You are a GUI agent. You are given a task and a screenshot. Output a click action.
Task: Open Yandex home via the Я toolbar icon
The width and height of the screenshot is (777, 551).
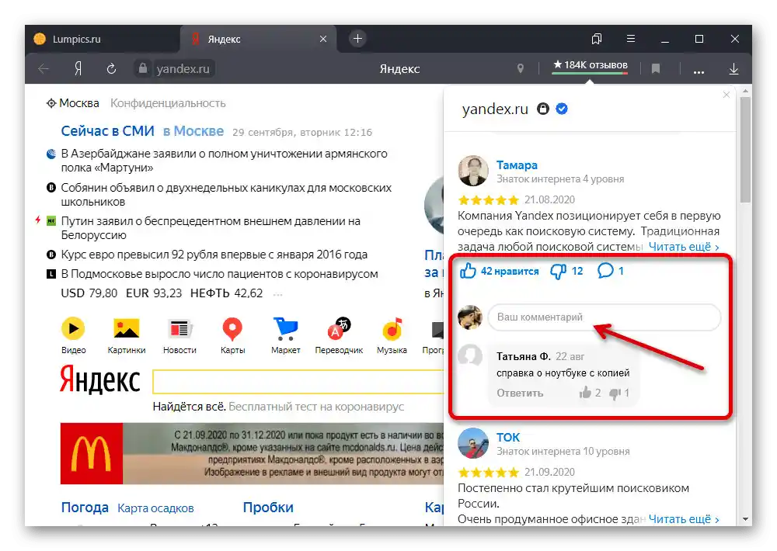click(x=78, y=69)
